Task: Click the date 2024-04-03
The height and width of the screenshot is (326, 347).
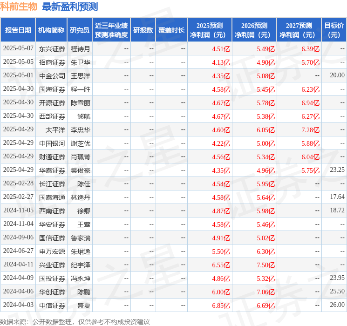Action: point(18,305)
